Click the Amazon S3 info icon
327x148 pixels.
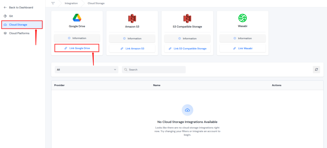[125, 39]
